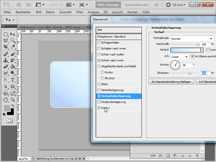
Task: Open the Verlauf gradient picker arrow
Action: 202,50
